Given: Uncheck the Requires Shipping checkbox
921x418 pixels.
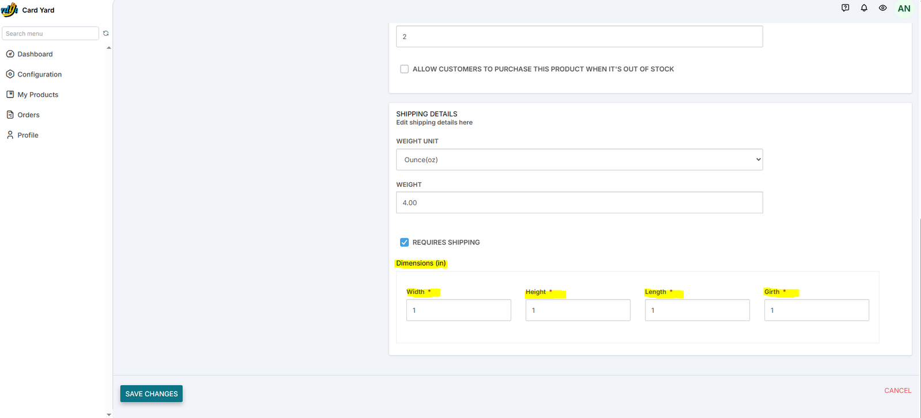Looking at the screenshot, I should [405, 243].
